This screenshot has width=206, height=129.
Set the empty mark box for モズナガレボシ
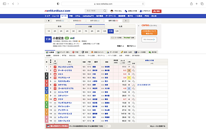tap(55, 81)
